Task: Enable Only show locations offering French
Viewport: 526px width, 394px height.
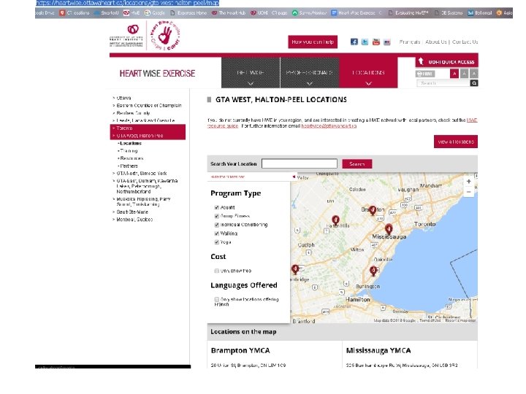Action: pyautogui.click(x=217, y=299)
